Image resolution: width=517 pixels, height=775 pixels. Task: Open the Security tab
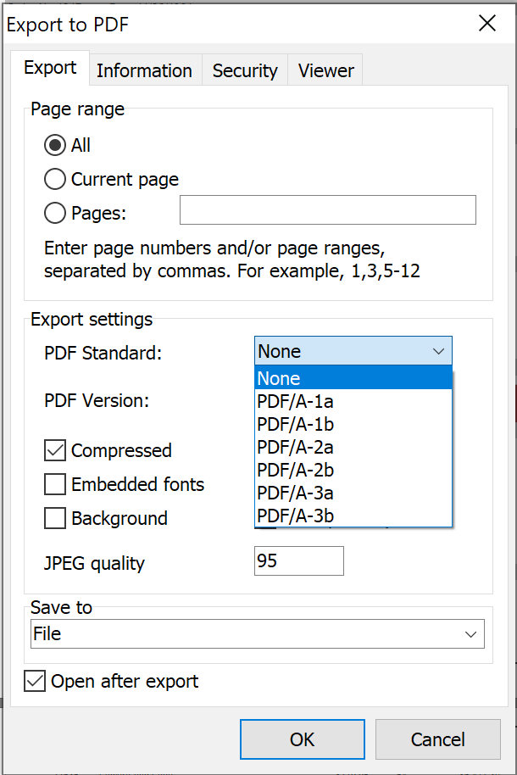click(x=245, y=70)
